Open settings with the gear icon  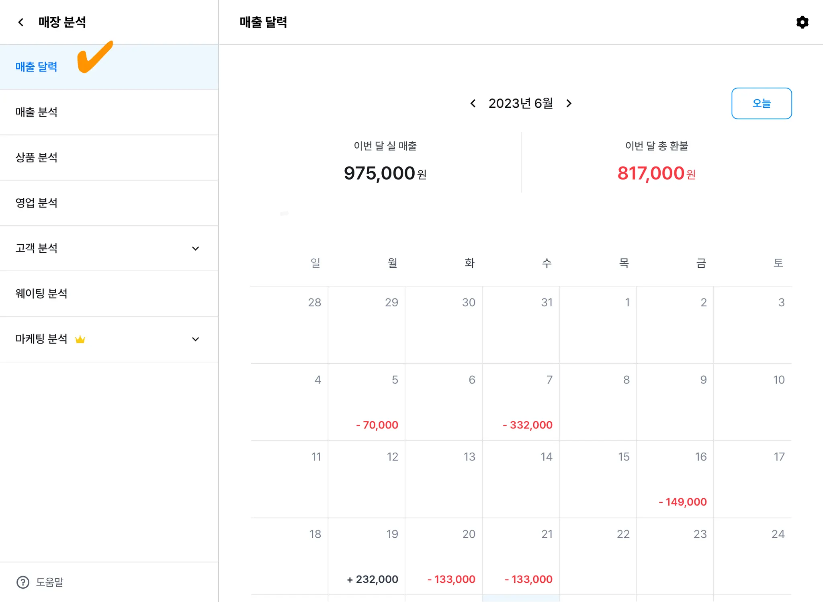(802, 22)
